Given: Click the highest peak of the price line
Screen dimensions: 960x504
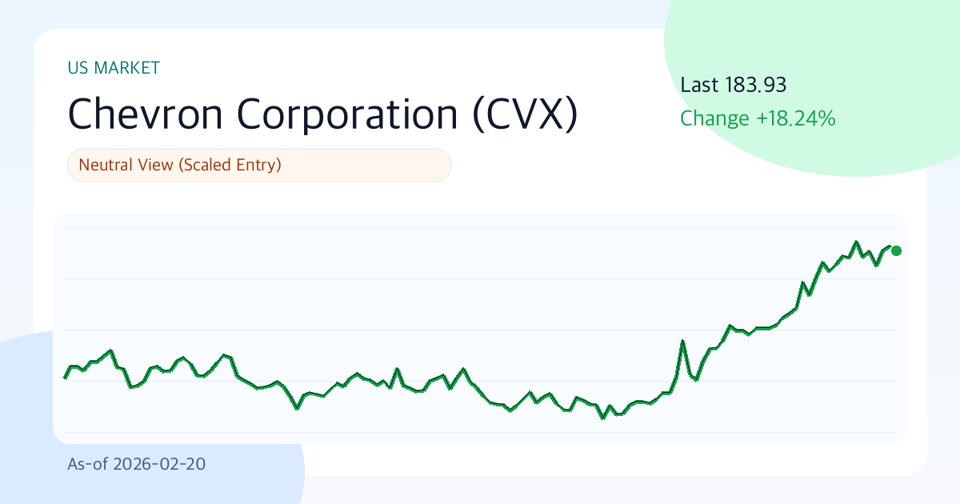Looking at the screenshot, I should (x=856, y=241).
